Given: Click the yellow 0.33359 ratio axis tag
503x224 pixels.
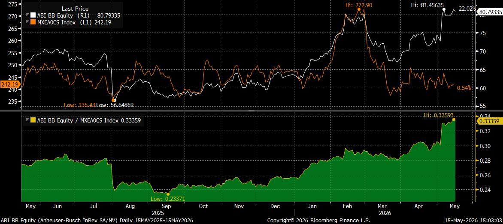Looking at the screenshot, I should click(x=490, y=121).
